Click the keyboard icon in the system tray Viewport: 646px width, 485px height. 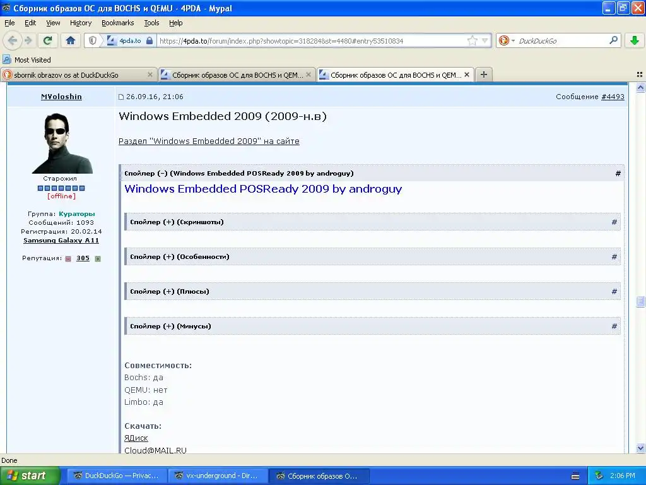pos(575,476)
